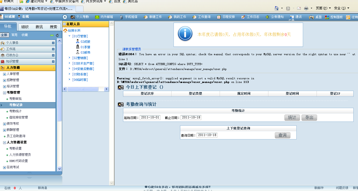Expand the 人事管理 submenu
Screen dimensions: 358x191
(4, 74)
